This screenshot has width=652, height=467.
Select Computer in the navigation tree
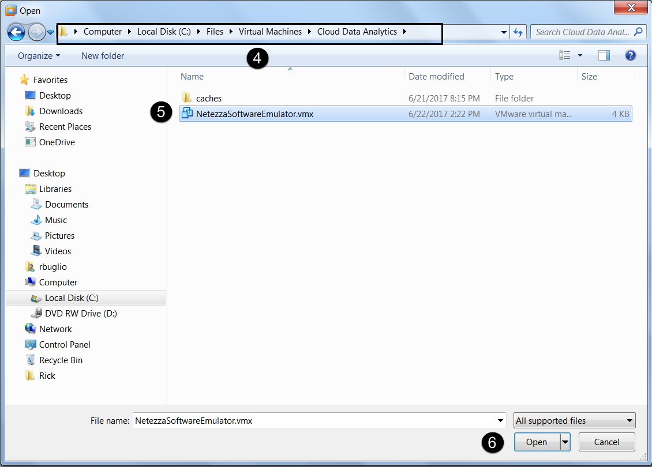[58, 283]
